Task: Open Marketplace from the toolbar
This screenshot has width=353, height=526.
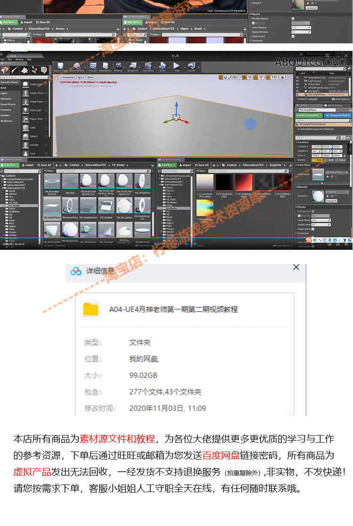Action: [x=105, y=67]
